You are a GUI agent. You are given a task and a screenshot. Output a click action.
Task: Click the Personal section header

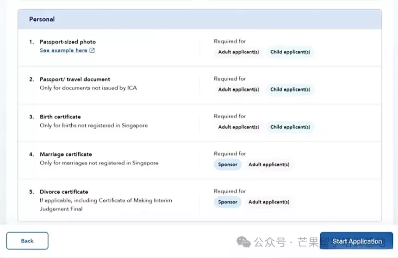199,19
